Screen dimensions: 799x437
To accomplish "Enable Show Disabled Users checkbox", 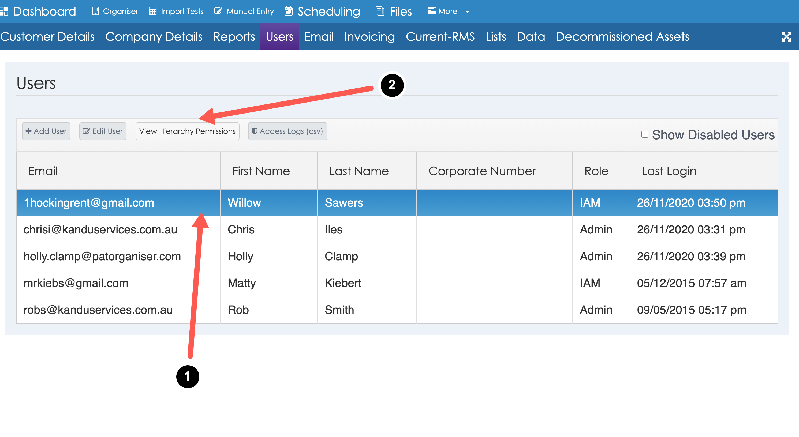I will click(645, 134).
